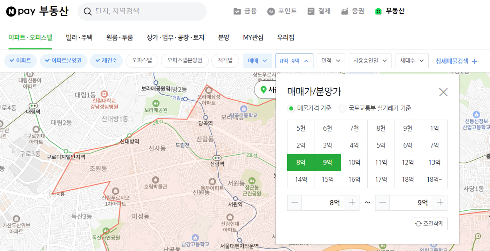Increase the maximum price with plus stepper

(440, 203)
